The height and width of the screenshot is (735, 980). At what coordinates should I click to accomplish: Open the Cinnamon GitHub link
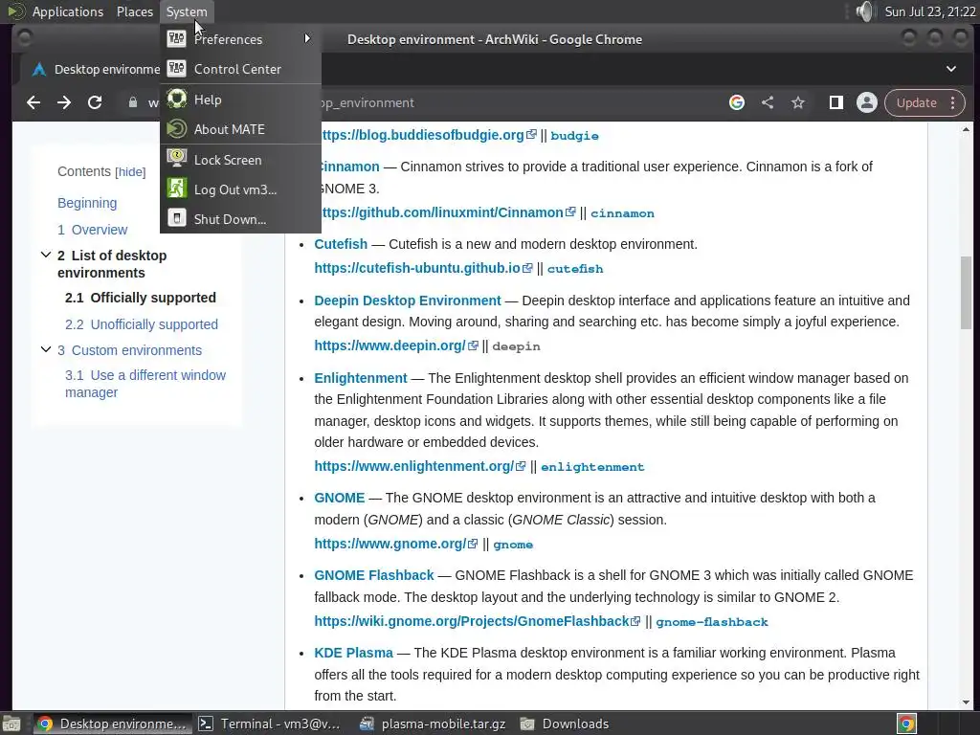(448, 212)
